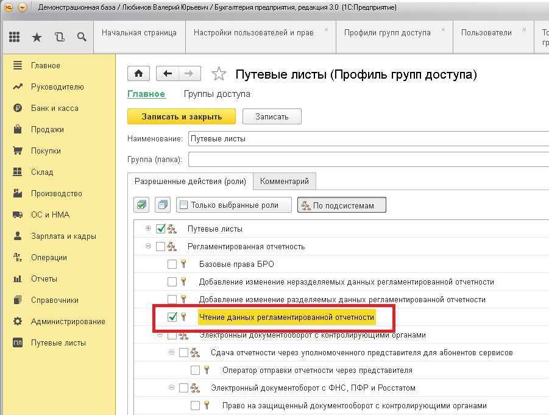
Task: Open the Отчеты section
Action: pos(44,278)
